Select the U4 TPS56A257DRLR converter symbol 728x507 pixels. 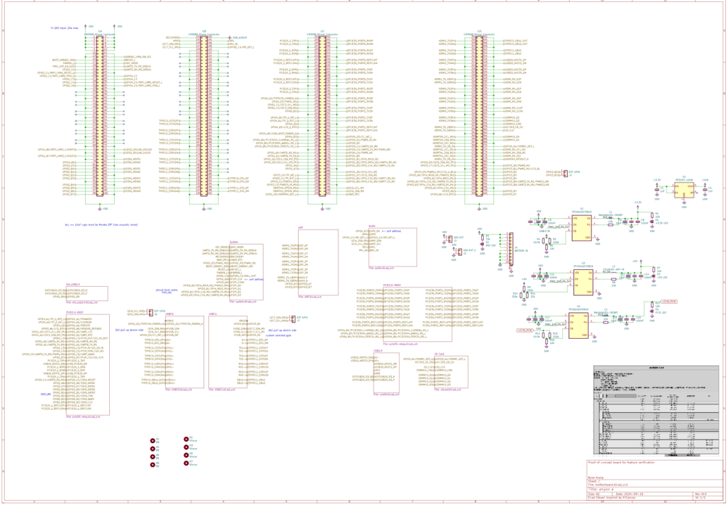click(x=578, y=325)
